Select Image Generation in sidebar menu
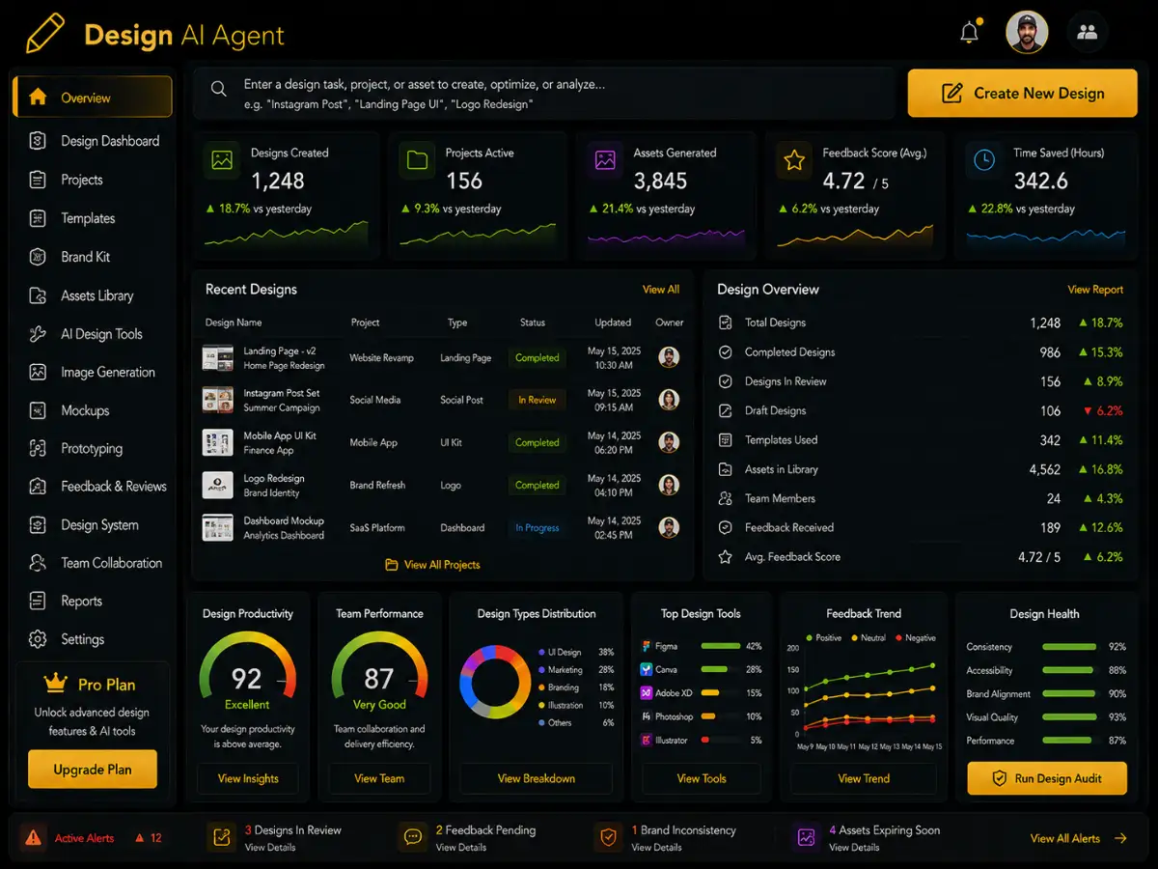The image size is (1158, 869). [x=92, y=372]
